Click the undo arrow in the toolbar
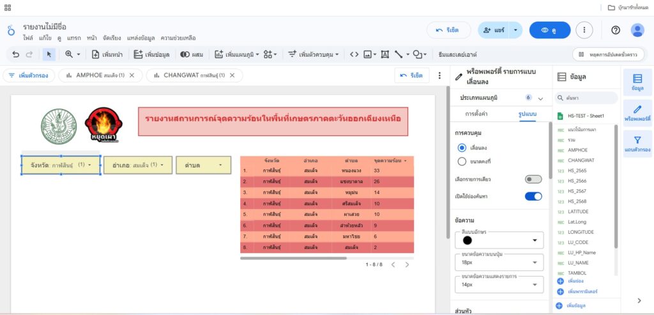Image resolution: width=654 pixels, height=315 pixels. coord(16,55)
